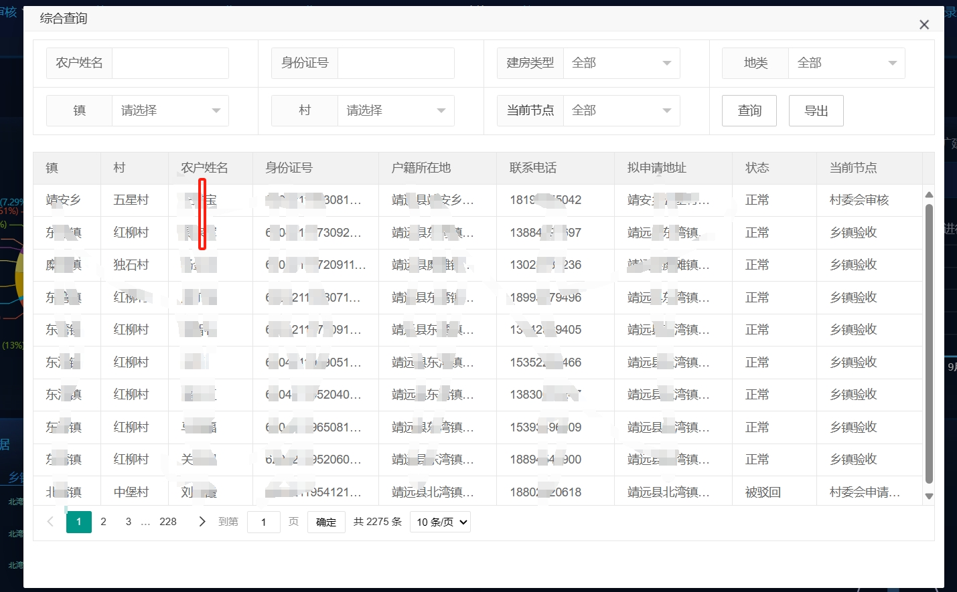
Task: Click the table vertical scrollbar thumb
Action: tap(929, 343)
